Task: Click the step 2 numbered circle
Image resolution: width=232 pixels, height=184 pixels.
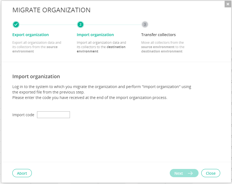Action: [80, 25]
